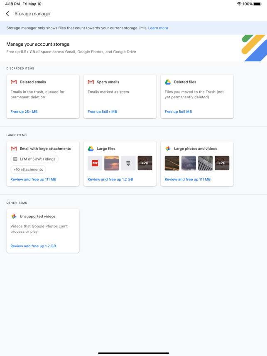Tap Free up 565+ MB for spam
Screen dimensions: 267x356
tap(102, 112)
